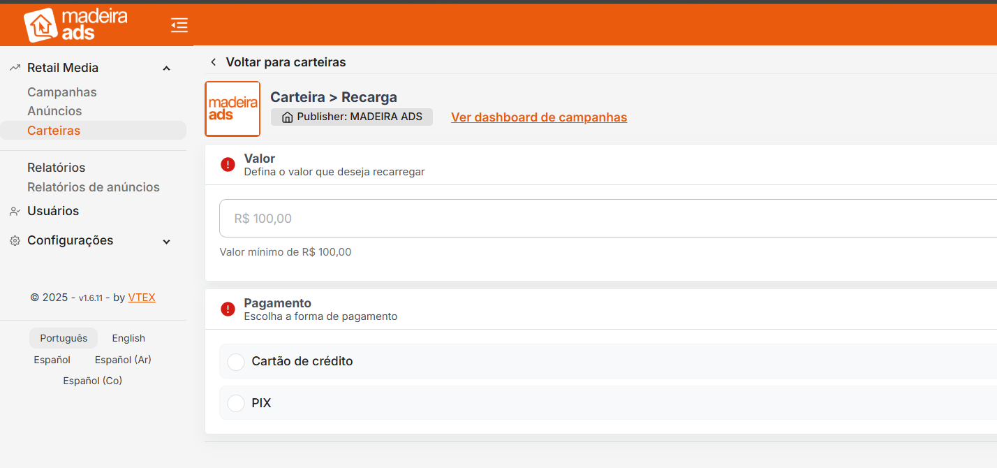Click the back arrow beside Voltar para carteiras

(214, 62)
